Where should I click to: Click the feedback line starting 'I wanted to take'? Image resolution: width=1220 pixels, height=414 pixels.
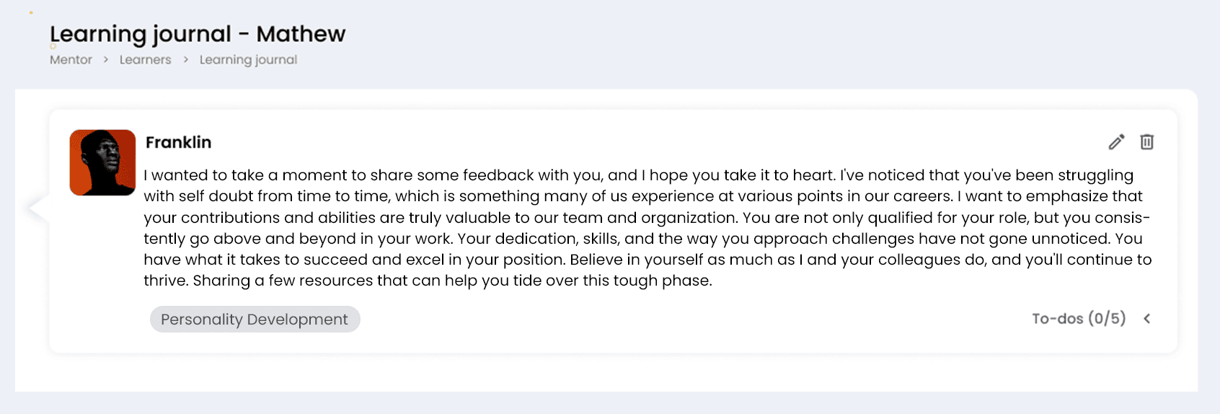point(638,175)
